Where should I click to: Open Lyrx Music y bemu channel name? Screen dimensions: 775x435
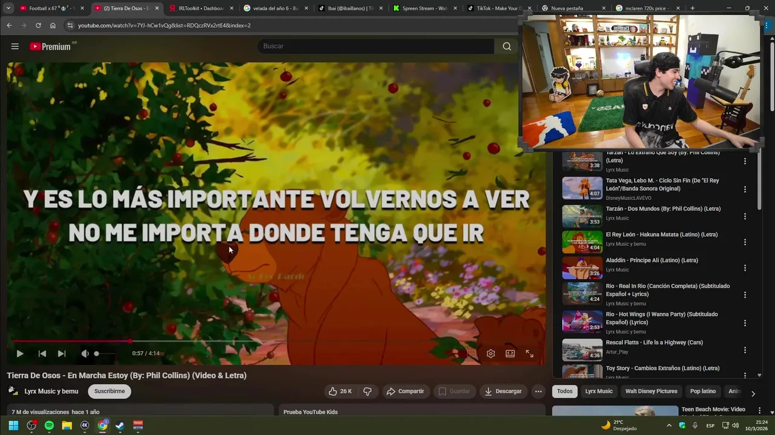coord(51,391)
